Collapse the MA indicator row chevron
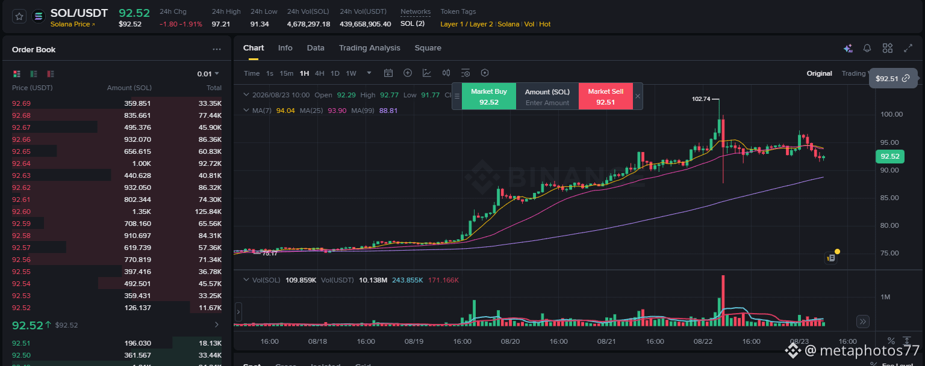Screen dimensions: 925x366 [246, 111]
